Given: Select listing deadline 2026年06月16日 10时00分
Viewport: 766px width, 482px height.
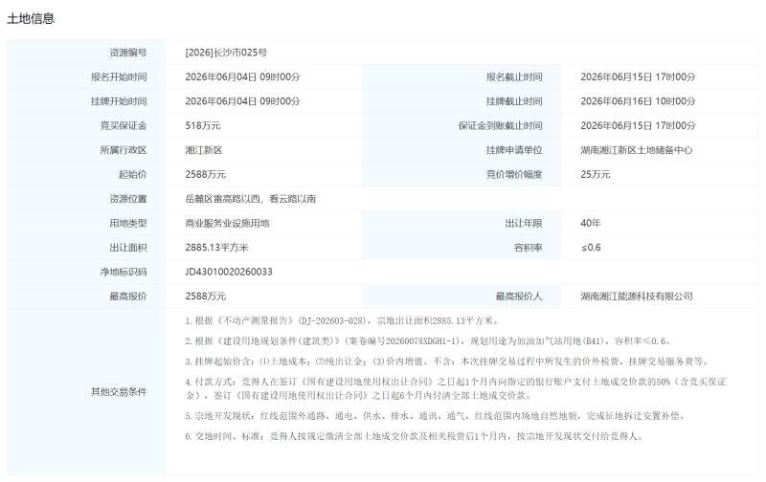Looking at the screenshot, I should coord(638,101).
